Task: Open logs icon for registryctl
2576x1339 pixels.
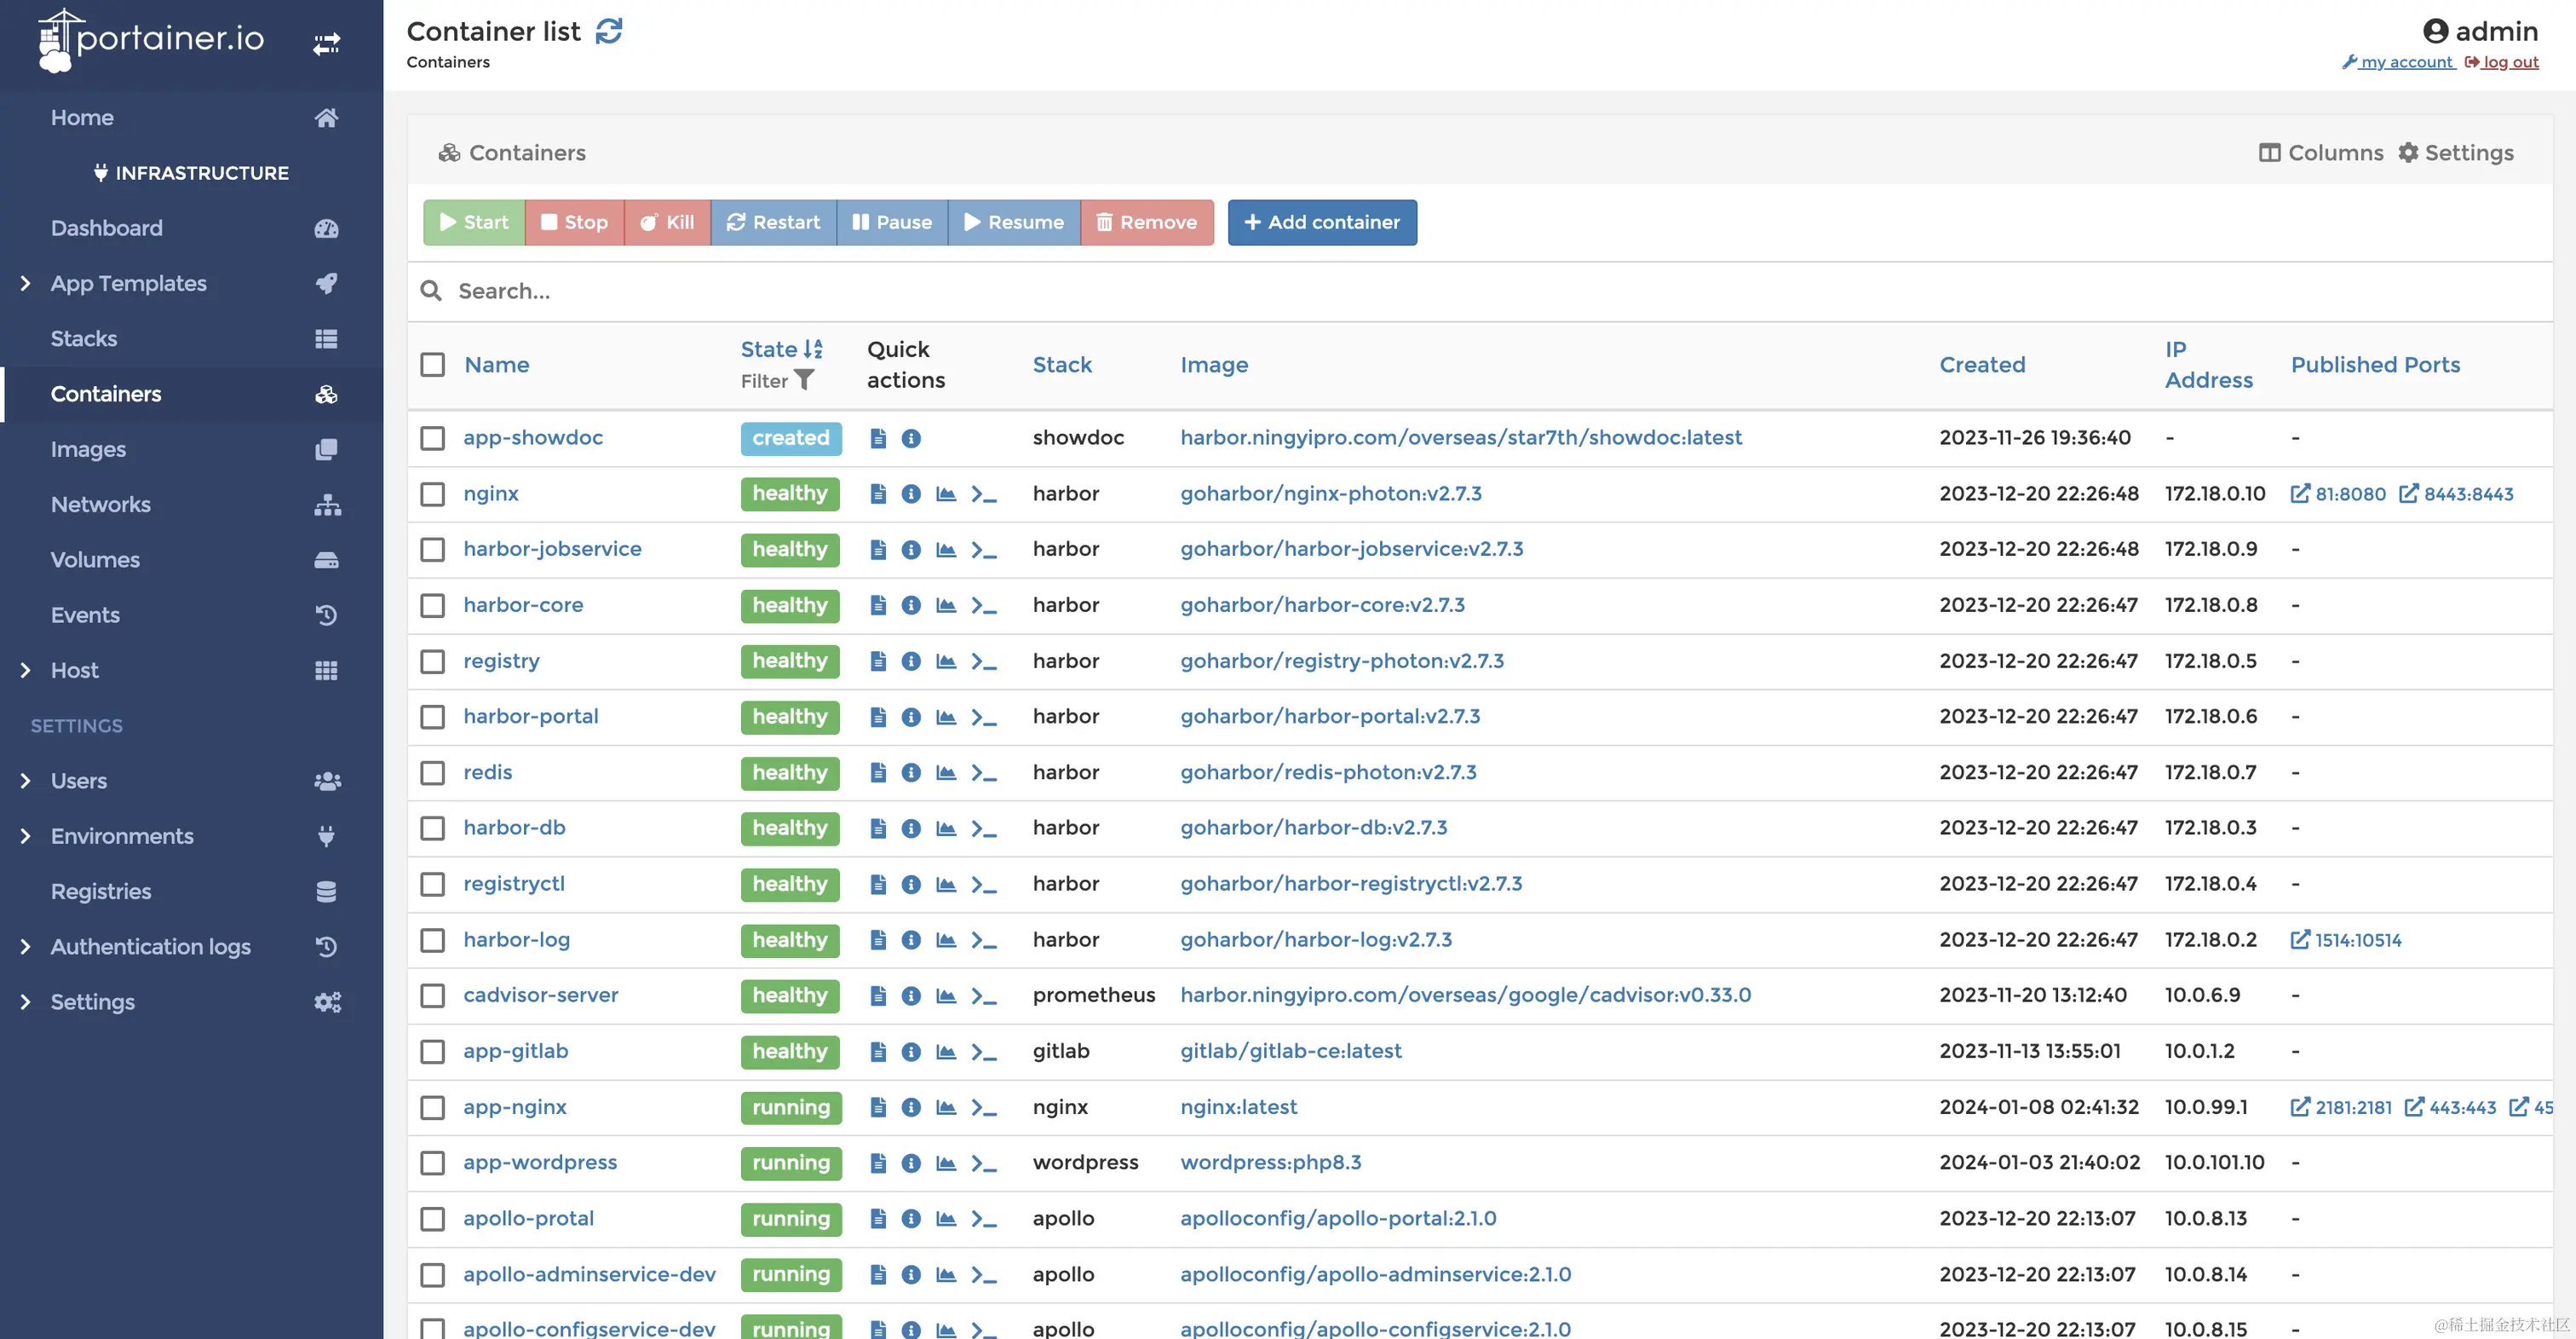Action: tap(878, 885)
